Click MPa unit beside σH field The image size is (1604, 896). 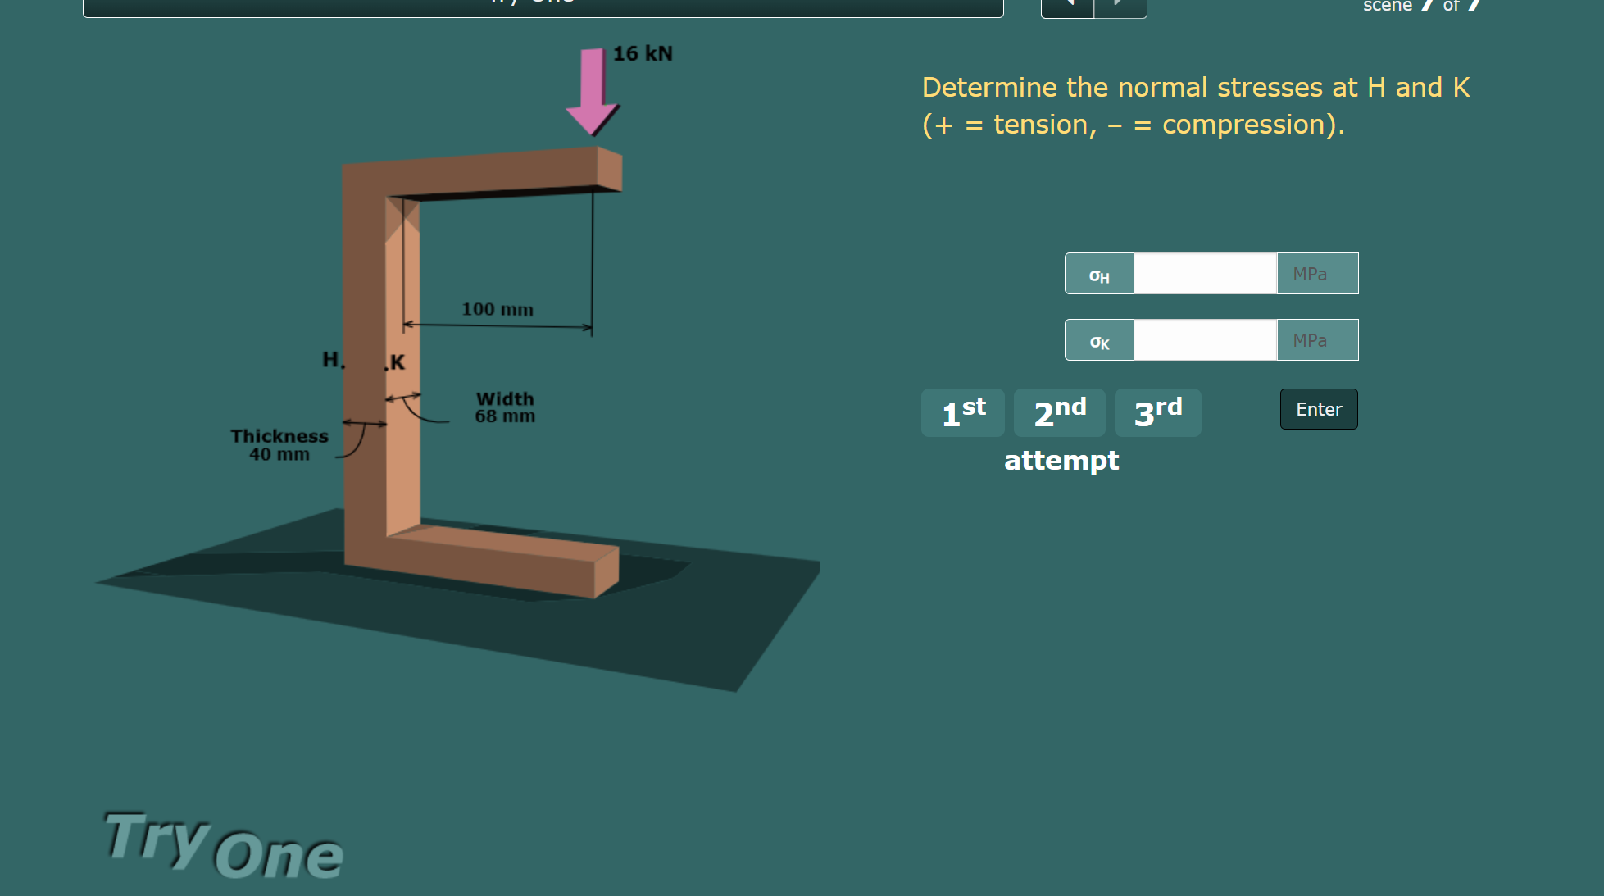pos(1317,274)
